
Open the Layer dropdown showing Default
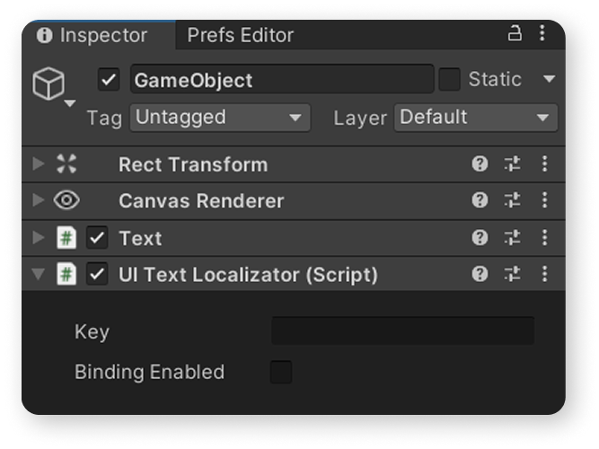pos(476,118)
